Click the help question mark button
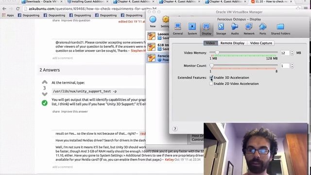Screen dimensions: 311x175 coord(175,129)
